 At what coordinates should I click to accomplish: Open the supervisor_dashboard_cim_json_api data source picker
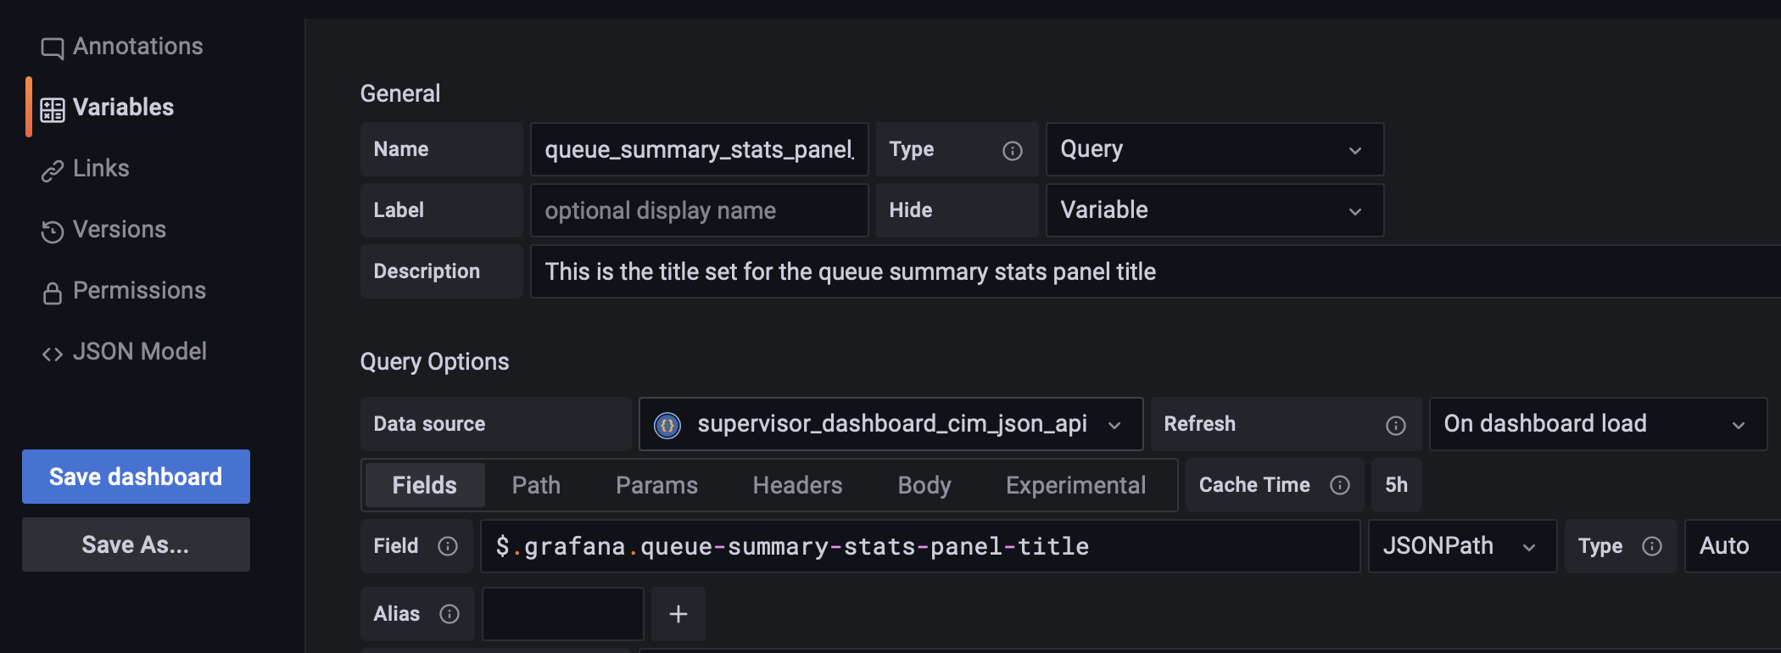click(x=890, y=424)
